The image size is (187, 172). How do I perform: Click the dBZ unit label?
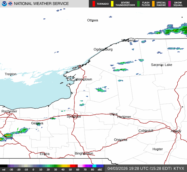pyautogui.click(x=100, y=169)
